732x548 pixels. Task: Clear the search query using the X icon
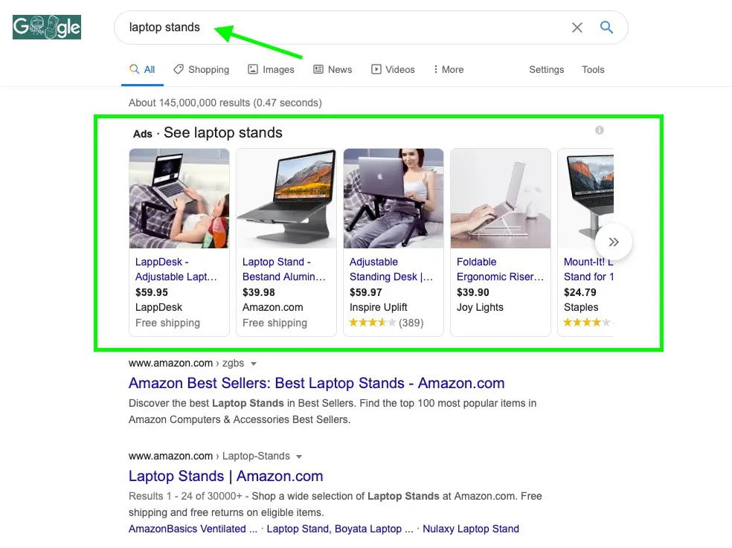(x=577, y=27)
